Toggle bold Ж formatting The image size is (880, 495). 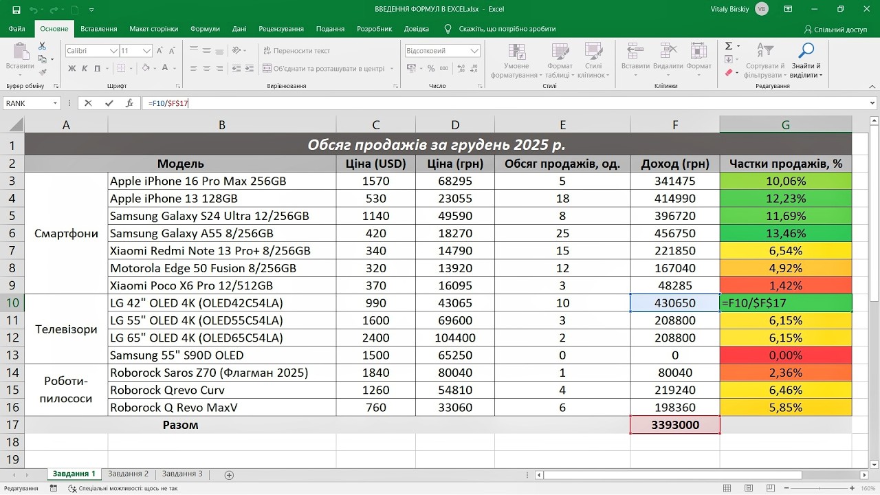(72, 68)
